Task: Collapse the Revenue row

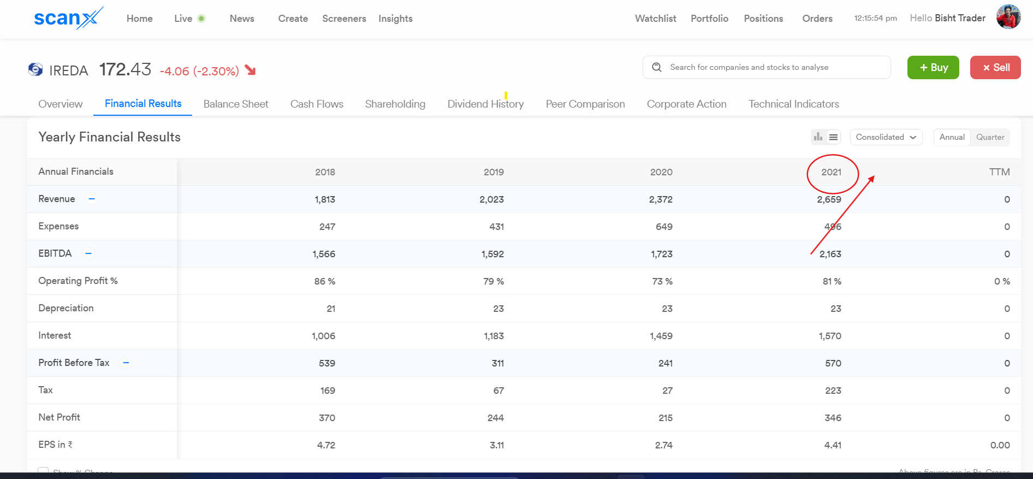Action: 92,199
